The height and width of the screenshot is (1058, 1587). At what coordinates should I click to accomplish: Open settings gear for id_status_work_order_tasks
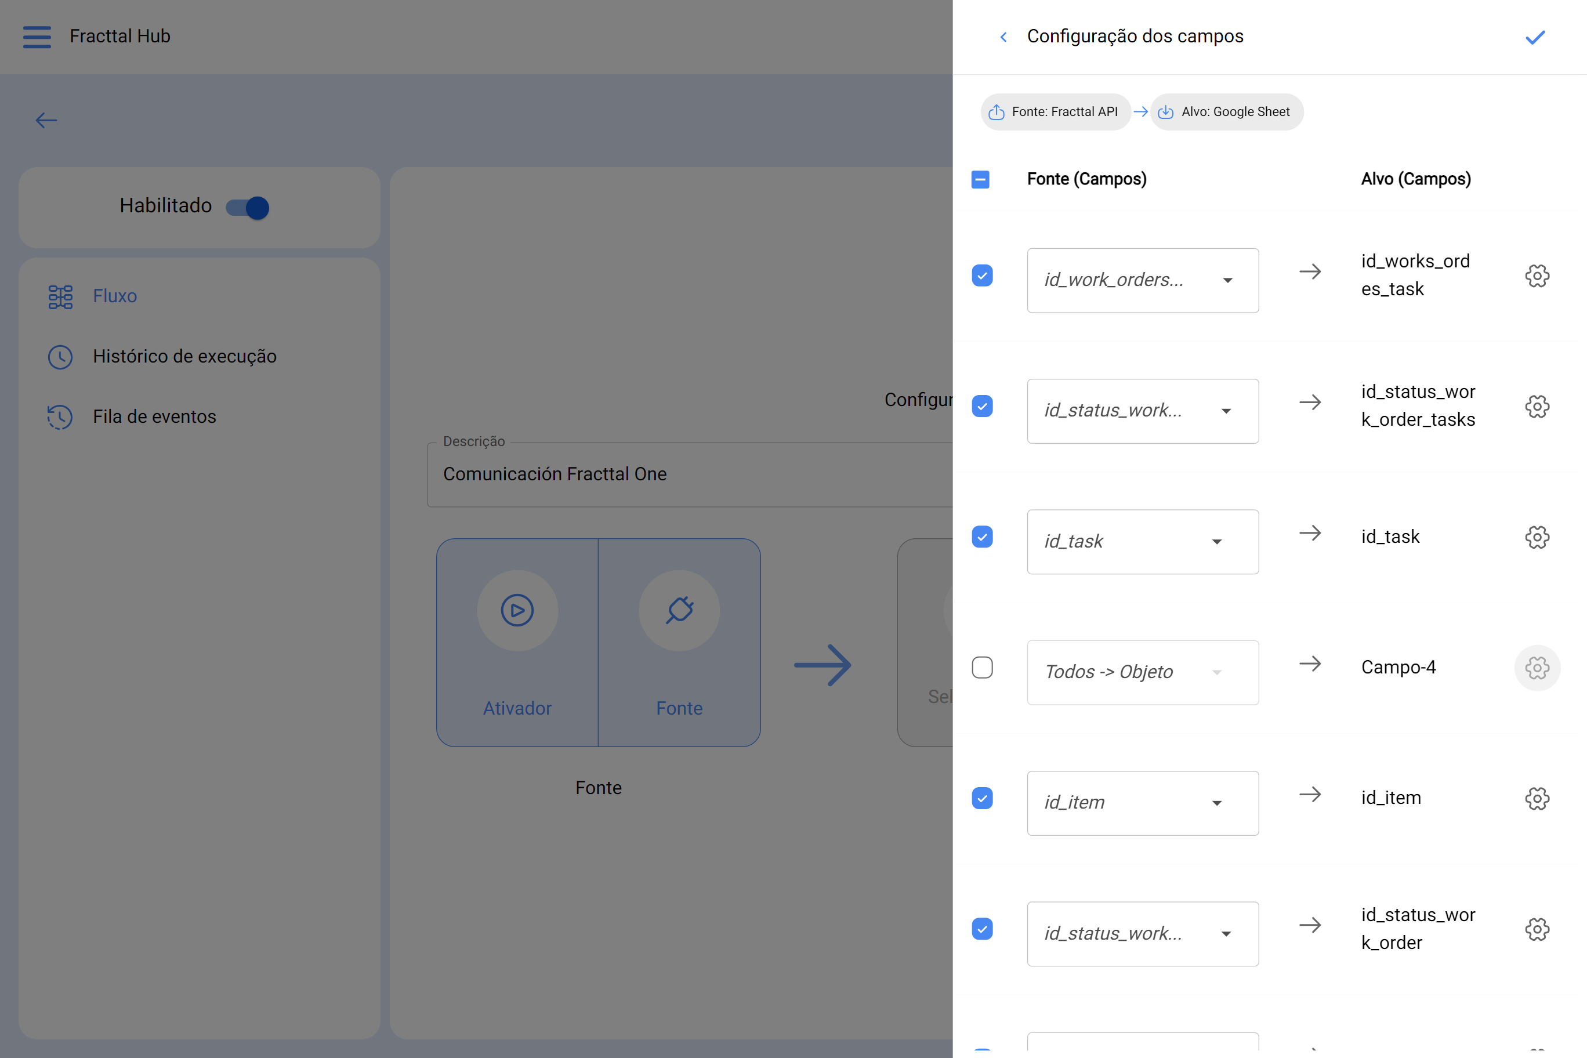coord(1537,407)
